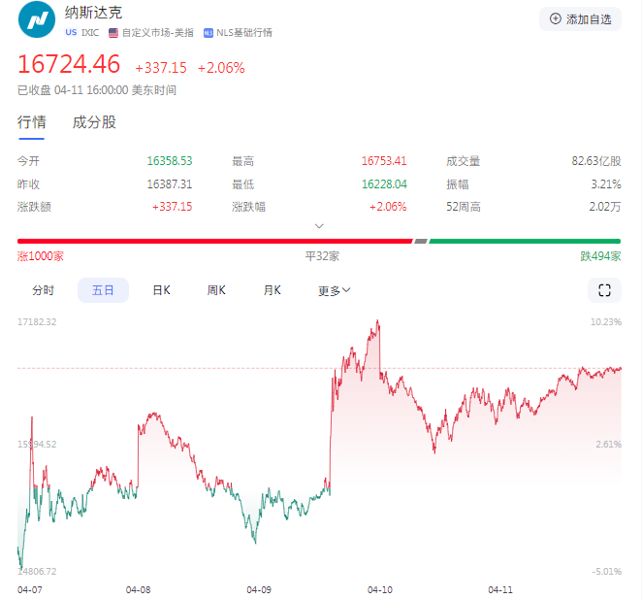Click the 17182.32 y-axis label

pos(37,322)
